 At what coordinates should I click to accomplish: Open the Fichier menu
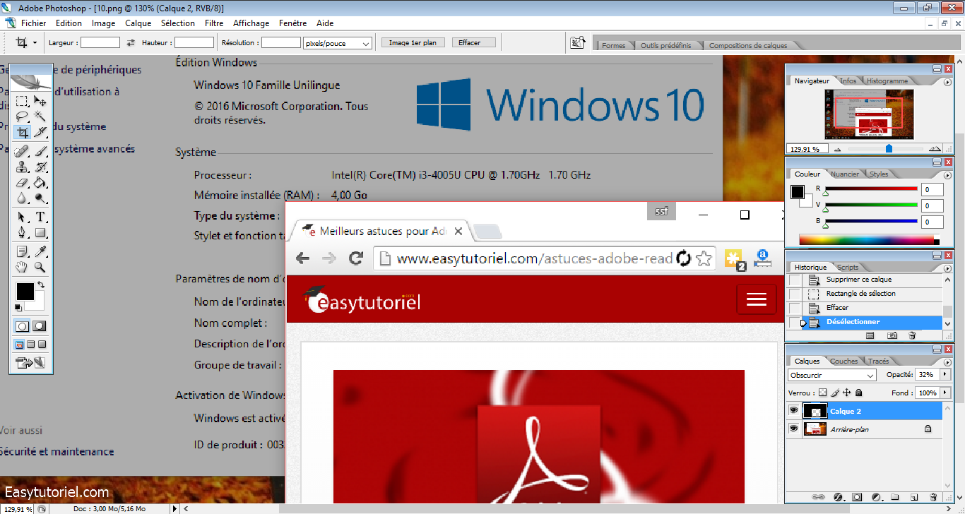33,23
